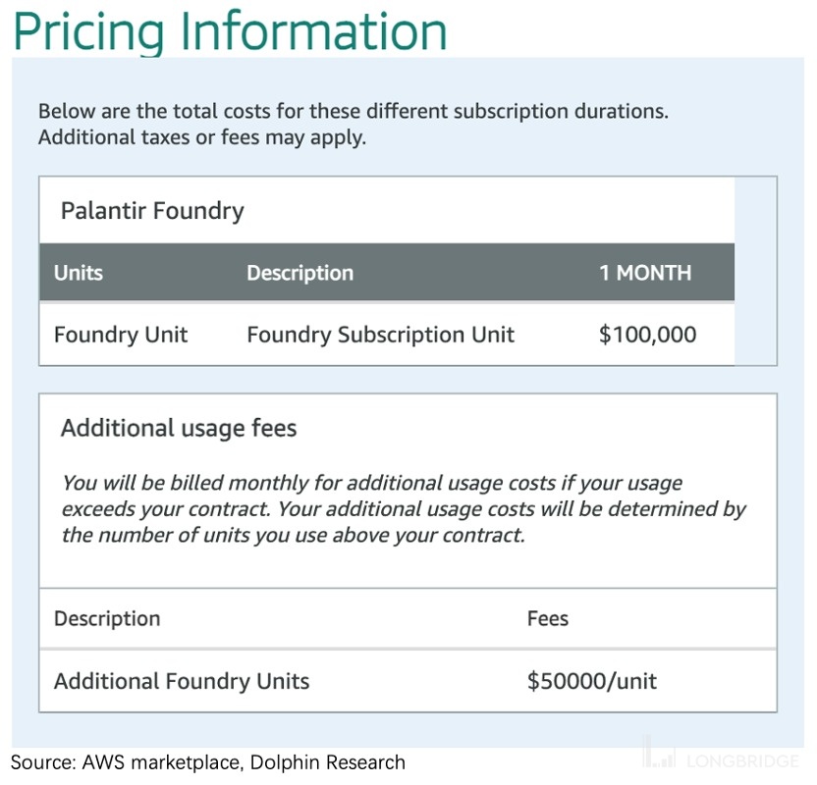Click the Description label in fees table
This screenshot has height=785, width=817.
pos(107,619)
